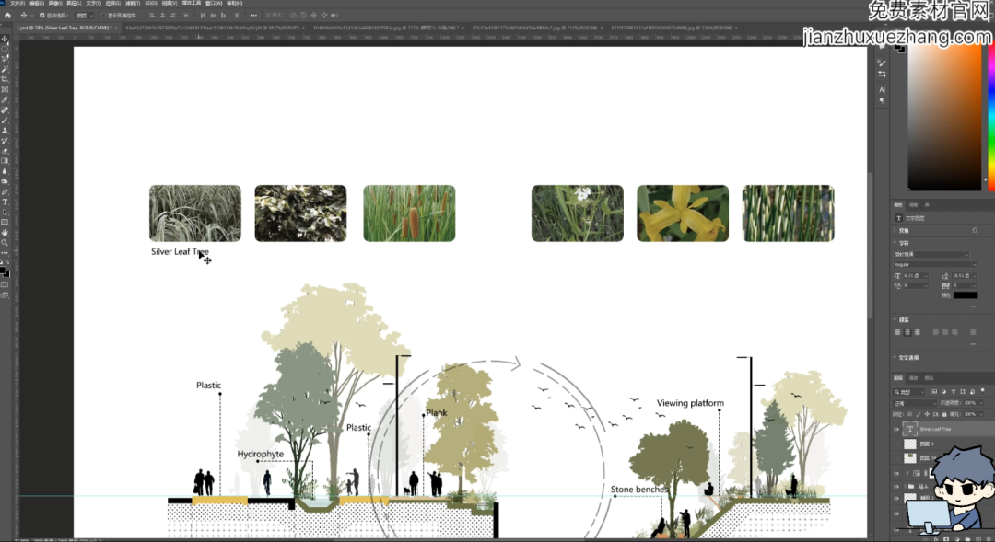The image size is (995, 542).
Task: Open more paragraph options (three dots)
Action: coord(973,345)
